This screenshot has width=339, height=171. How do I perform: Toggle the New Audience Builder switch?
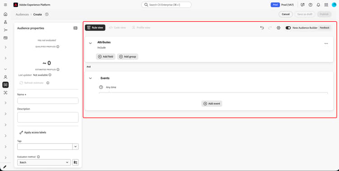(288, 28)
